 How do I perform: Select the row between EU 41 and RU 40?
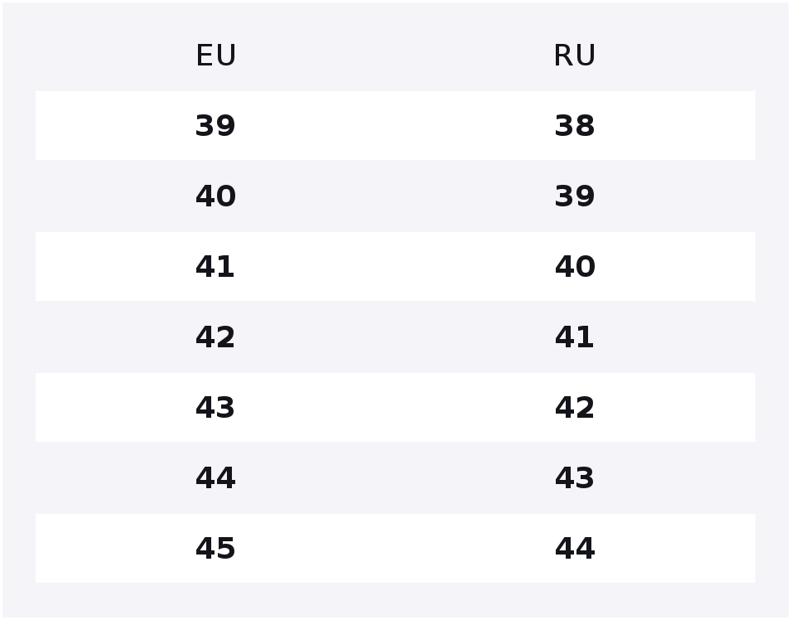395,267
